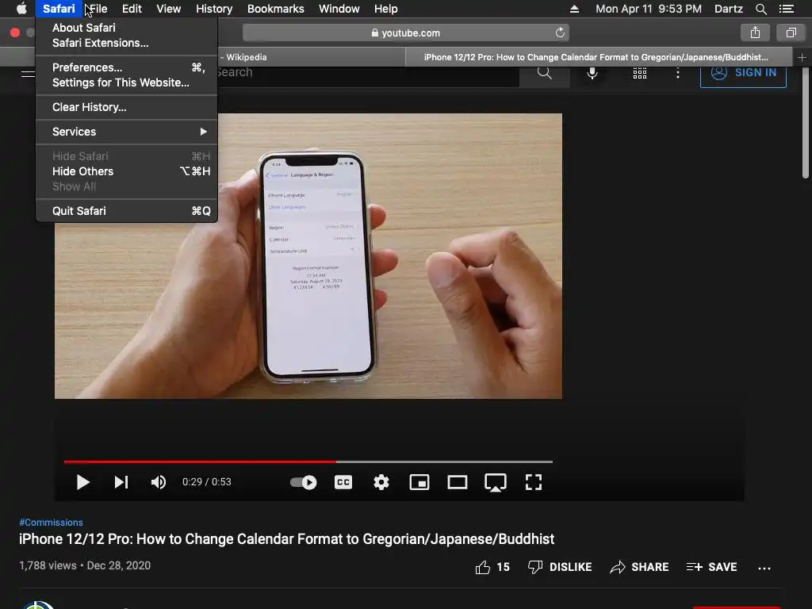Image resolution: width=812 pixels, height=609 pixels.
Task: Click the SHARE button
Action: pos(639,567)
